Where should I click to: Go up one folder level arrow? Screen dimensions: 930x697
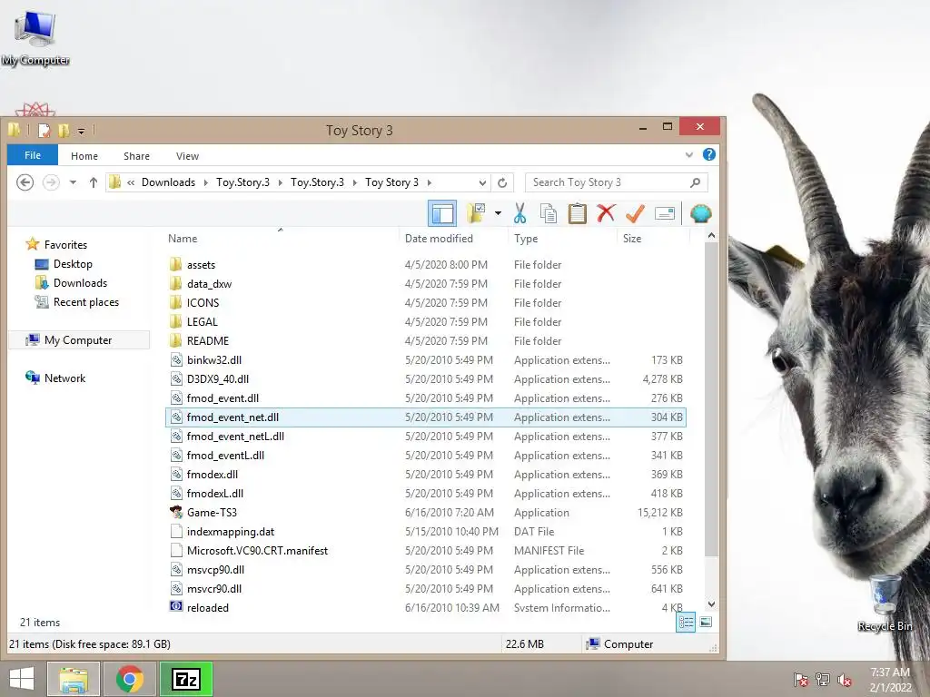click(94, 182)
